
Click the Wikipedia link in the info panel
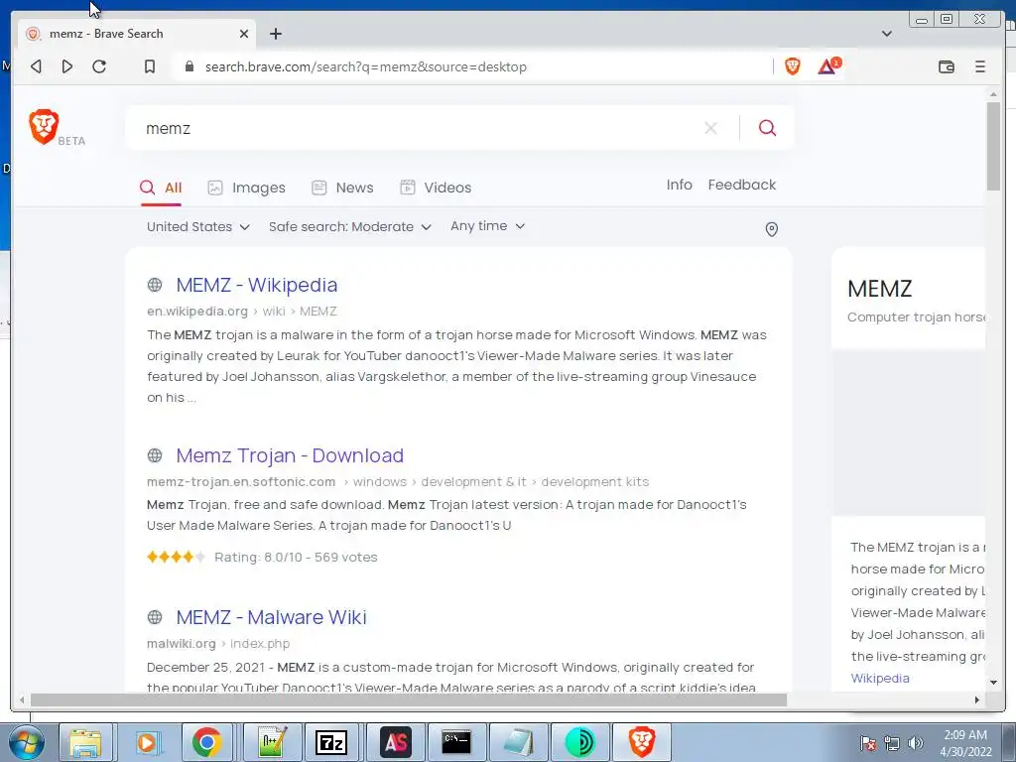(x=880, y=678)
